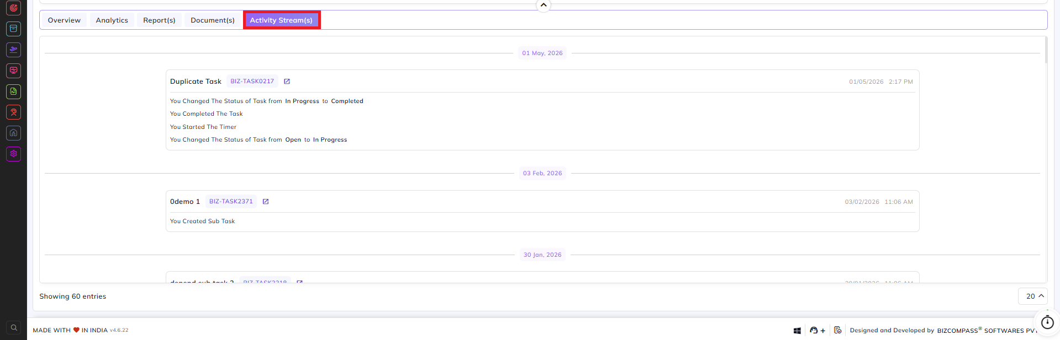Click the 30 Jan, 2026 date label
1060x340 pixels.
coord(542,255)
